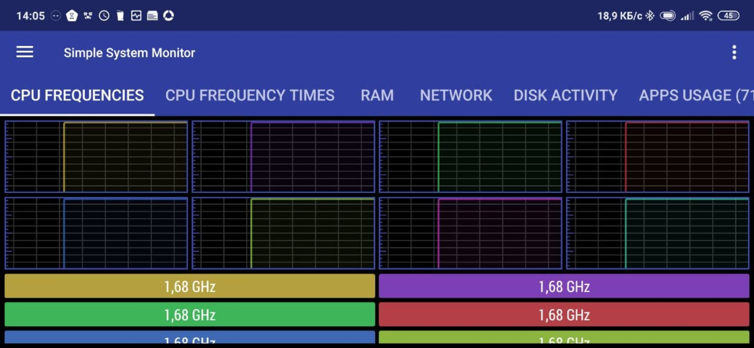Tap the yellow core frequency graph
The height and width of the screenshot is (348, 754).
[x=96, y=156]
